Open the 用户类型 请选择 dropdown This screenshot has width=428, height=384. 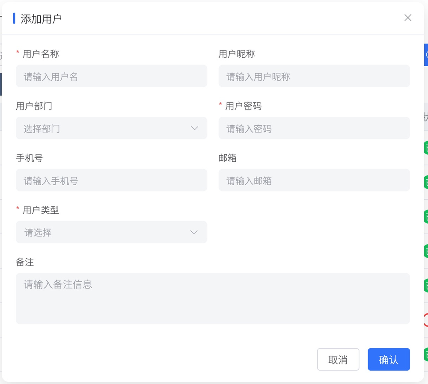[111, 232]
